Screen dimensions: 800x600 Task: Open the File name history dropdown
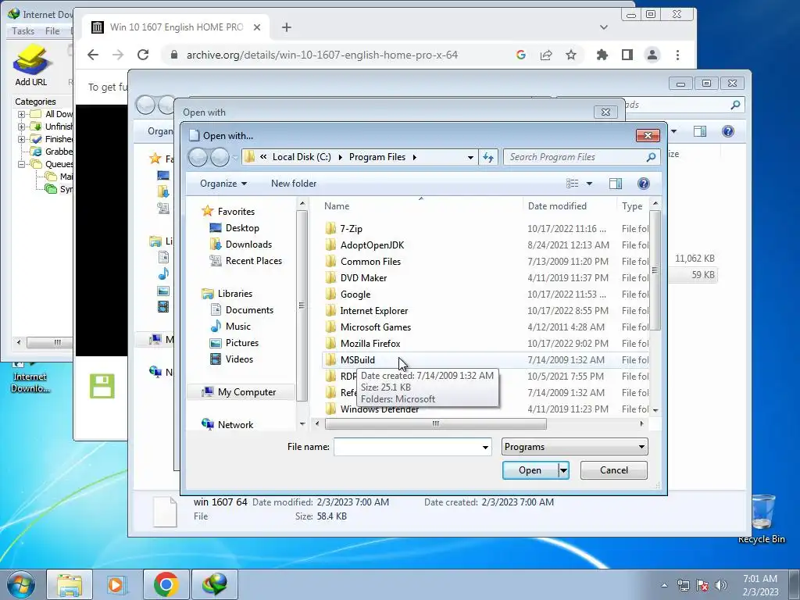point(485,448)
